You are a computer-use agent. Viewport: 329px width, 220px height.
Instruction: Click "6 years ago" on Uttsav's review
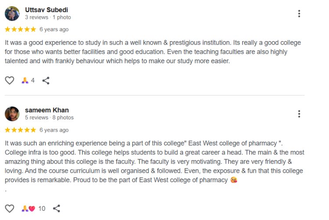click(x=54, y=29)
